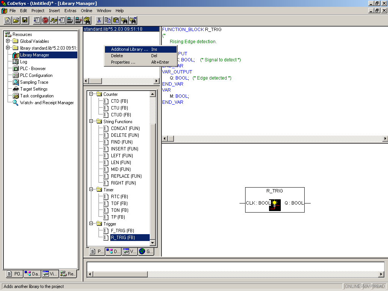Click the Cut scissors icon
Viewport: 388px width, 291px height.
pyautogui.click(x=99, y=20)
